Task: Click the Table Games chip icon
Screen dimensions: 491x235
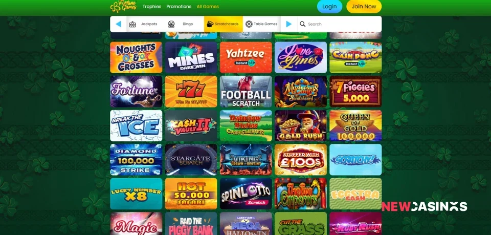Action: tap(249, 24)
